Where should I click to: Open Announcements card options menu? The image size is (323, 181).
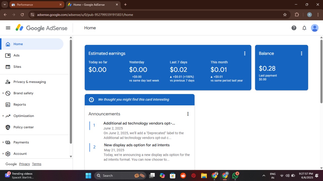click(x=188, y=114)
